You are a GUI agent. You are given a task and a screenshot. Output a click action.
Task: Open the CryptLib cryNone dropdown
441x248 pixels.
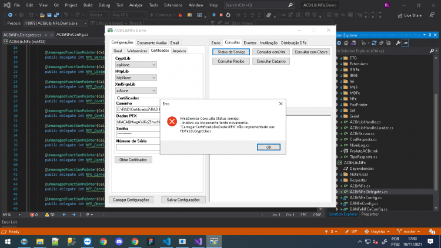pos(136,65)
